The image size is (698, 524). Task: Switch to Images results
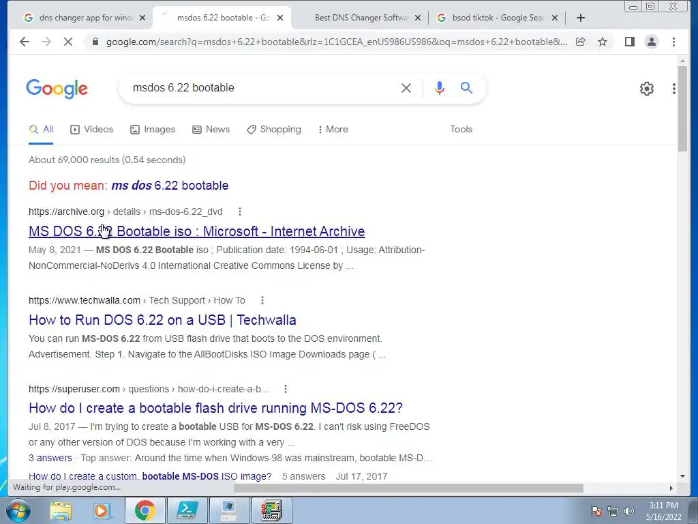pyautogui.click(x=153, y=129)
